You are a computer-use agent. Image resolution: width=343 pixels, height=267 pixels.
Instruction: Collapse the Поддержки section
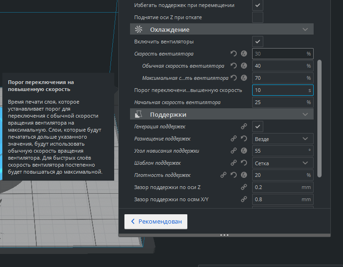[305, 114]
